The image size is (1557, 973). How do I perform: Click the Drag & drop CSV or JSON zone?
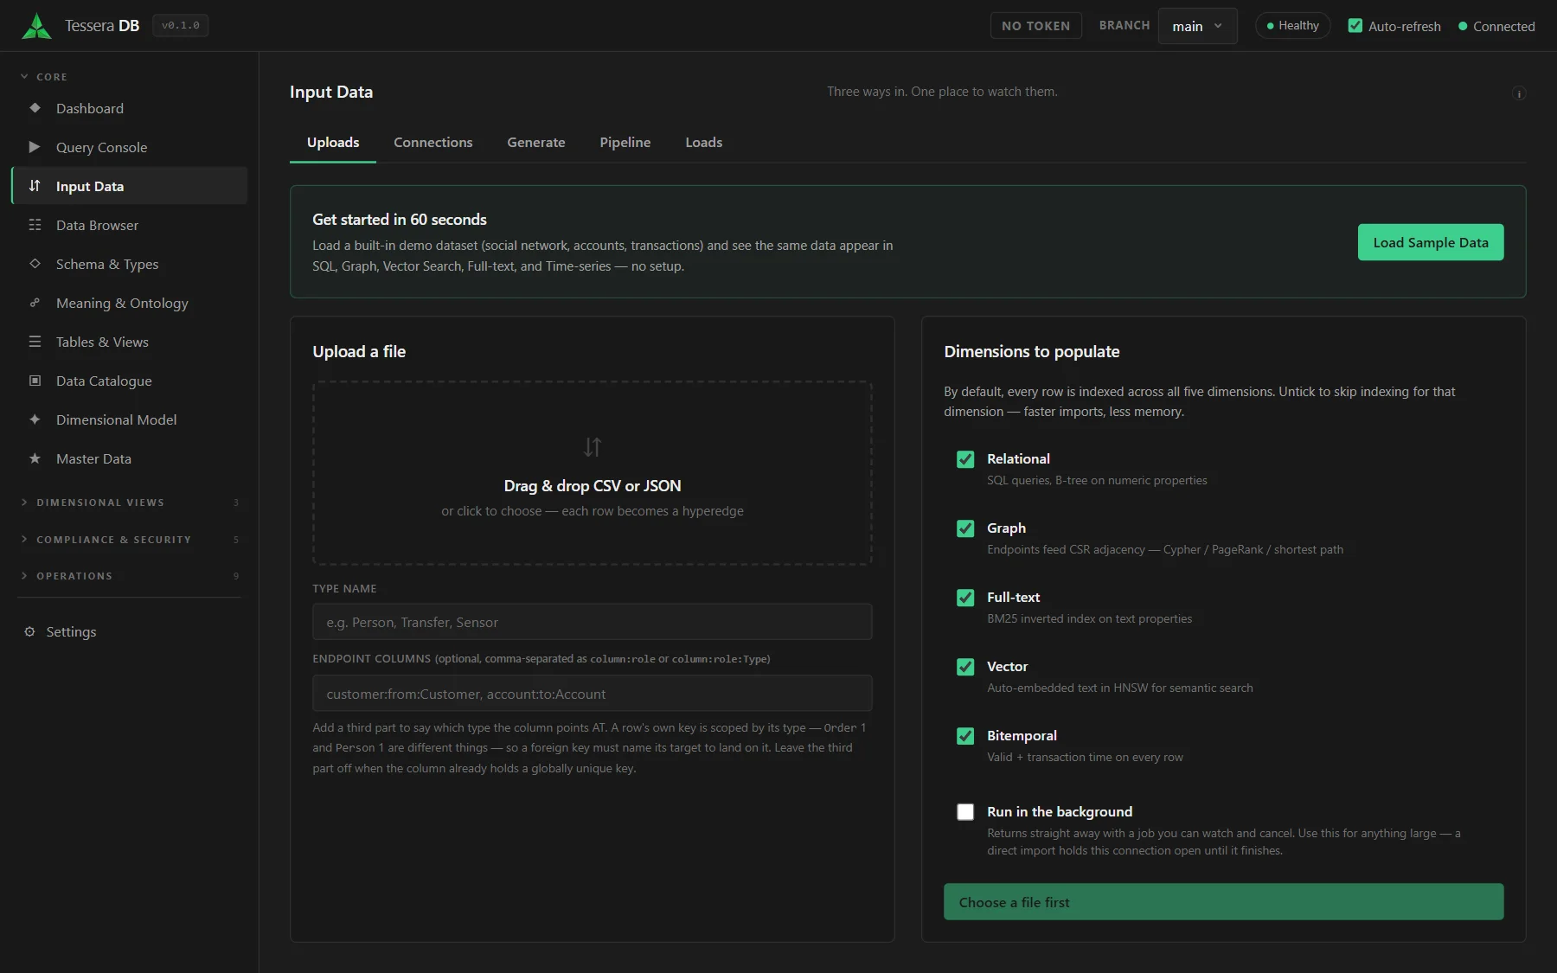[x=592, y=473]
